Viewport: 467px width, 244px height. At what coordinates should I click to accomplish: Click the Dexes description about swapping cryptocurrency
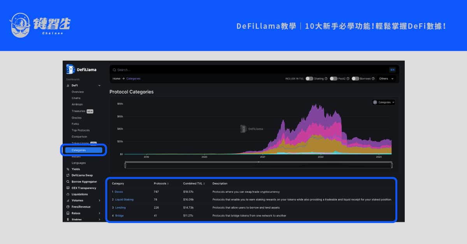[x=246, y=192]
